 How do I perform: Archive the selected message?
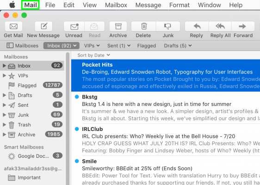click(118, 26)
